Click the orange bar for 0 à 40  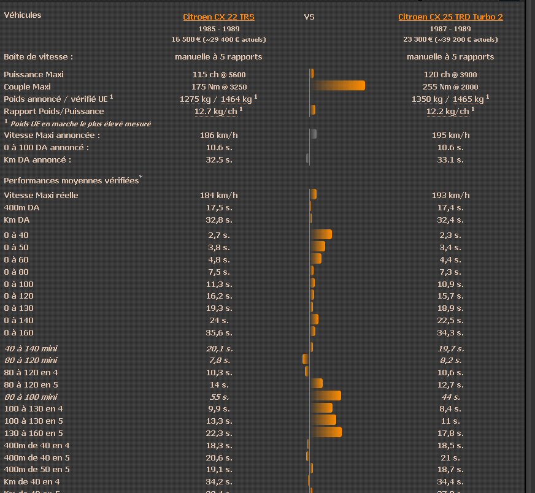(321, 234)
